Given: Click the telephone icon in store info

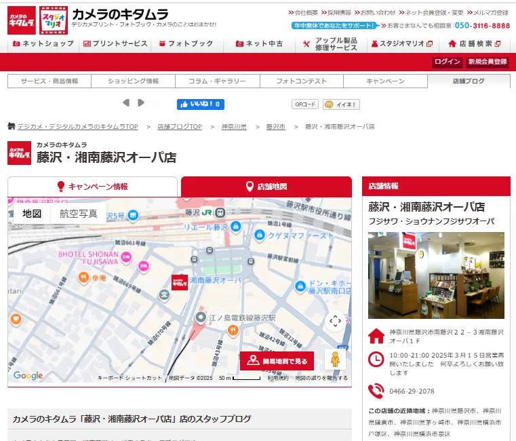Looking at the screenshot, I should 376,391.
